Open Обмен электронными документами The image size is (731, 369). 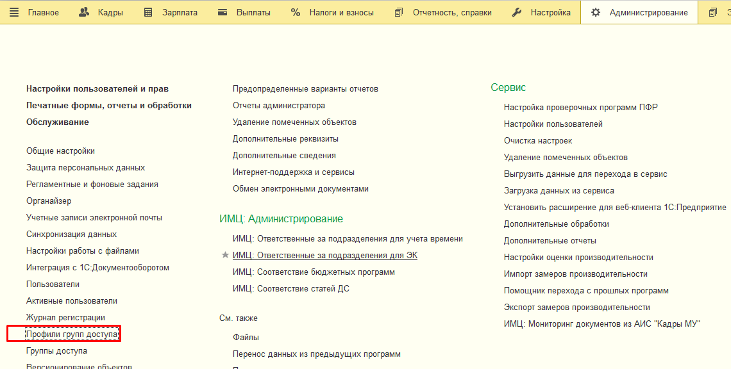300,188
